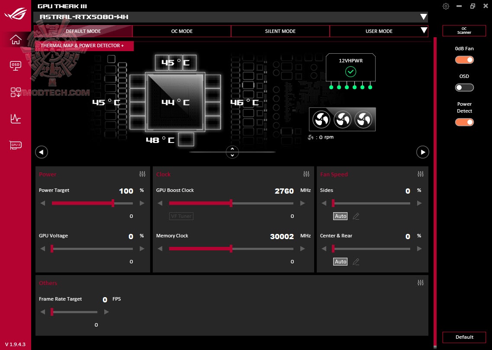
Task: Open the ASTRAL-RTX5080-WH GPU dropdown
Action: click(231, 17)
